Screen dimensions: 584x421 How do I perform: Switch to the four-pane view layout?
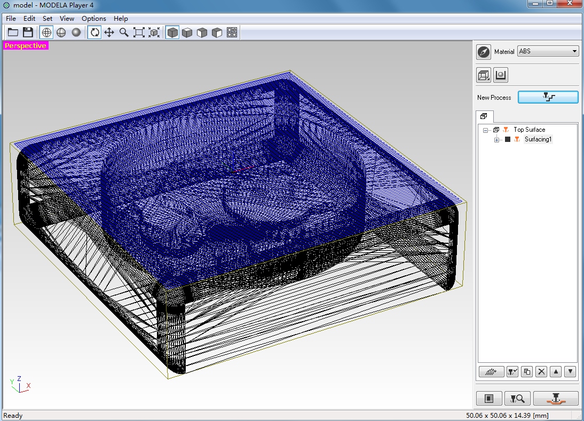pyautogui.click(x=232, y=33)
